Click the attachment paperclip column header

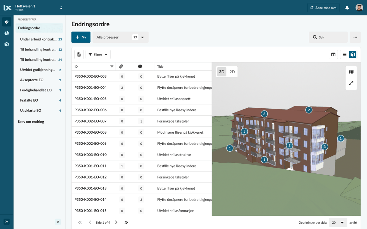(x=122, y=66)
